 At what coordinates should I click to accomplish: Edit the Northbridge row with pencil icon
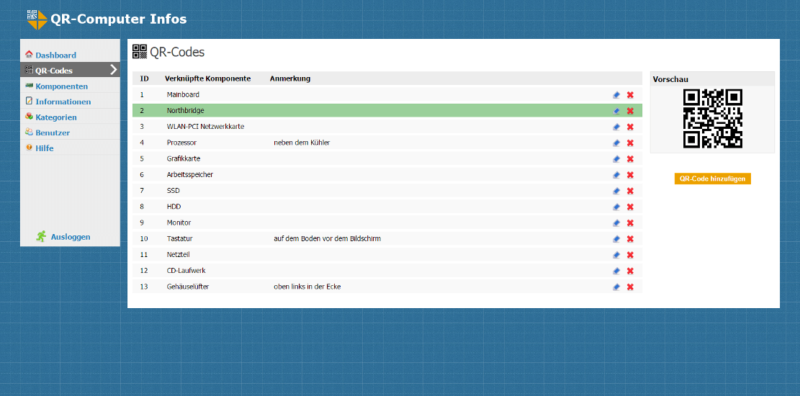click(616, 111)
